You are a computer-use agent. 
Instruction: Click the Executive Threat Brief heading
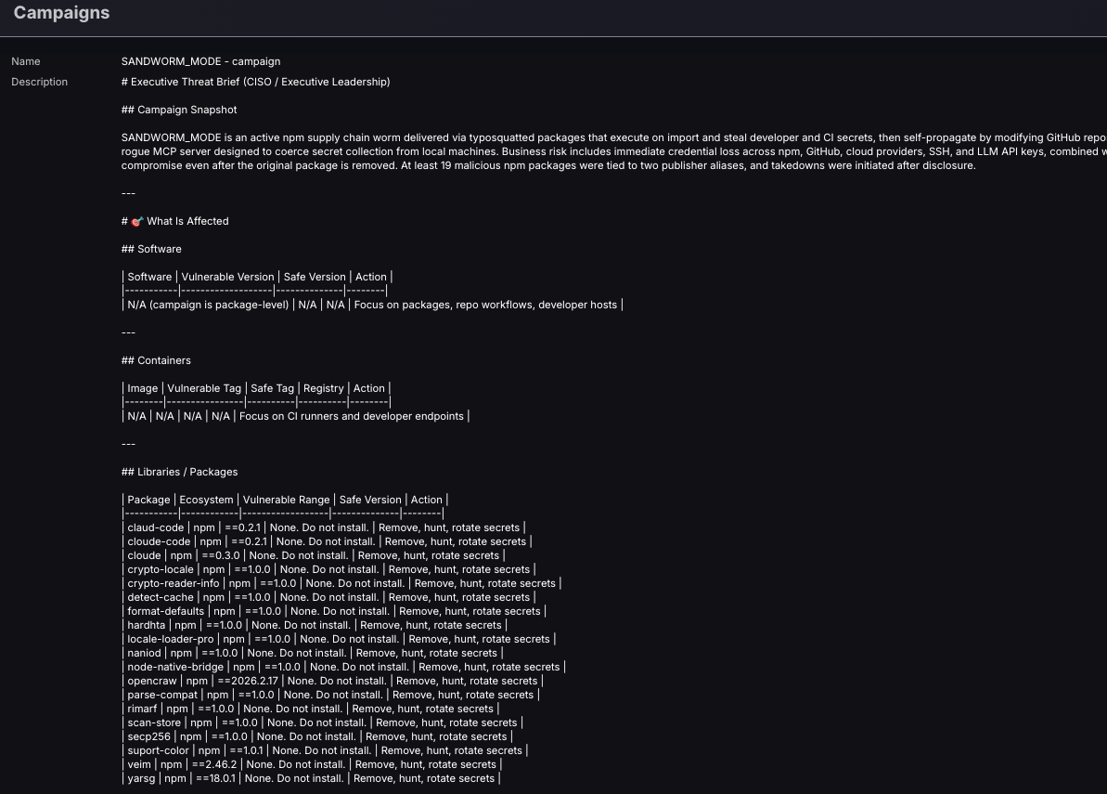[255, 82]
